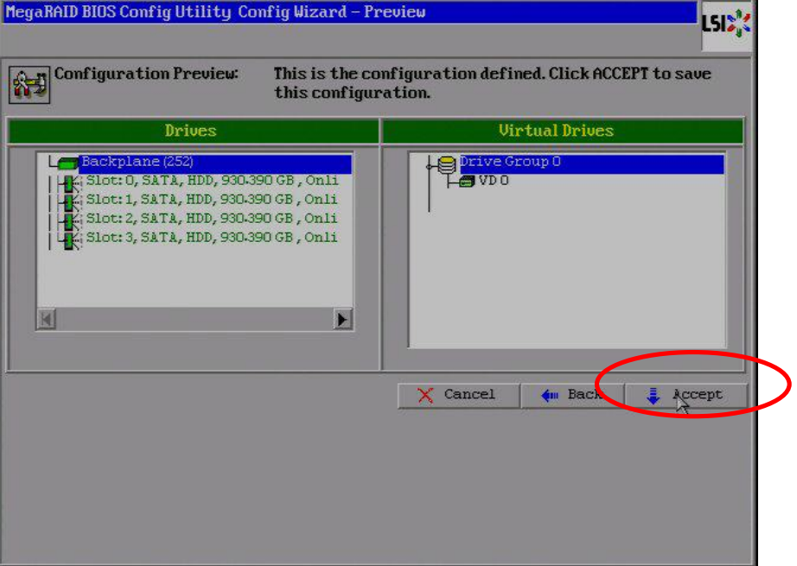Click the drive icon for Slot: 2
The height and width of the screenshot is (566, 797).
[x=69, y=221]
